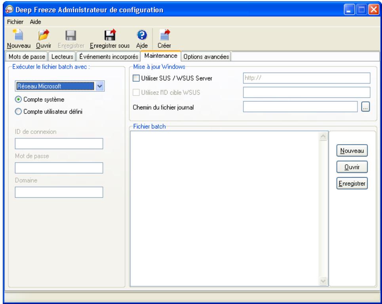Click the ID de connexion field
This screenshot has width=382, height=304.
pyautogui.click(x=59, y=143)
